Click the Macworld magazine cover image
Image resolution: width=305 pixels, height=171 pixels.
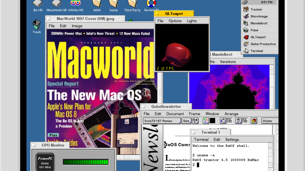click(x=101, y=91)
